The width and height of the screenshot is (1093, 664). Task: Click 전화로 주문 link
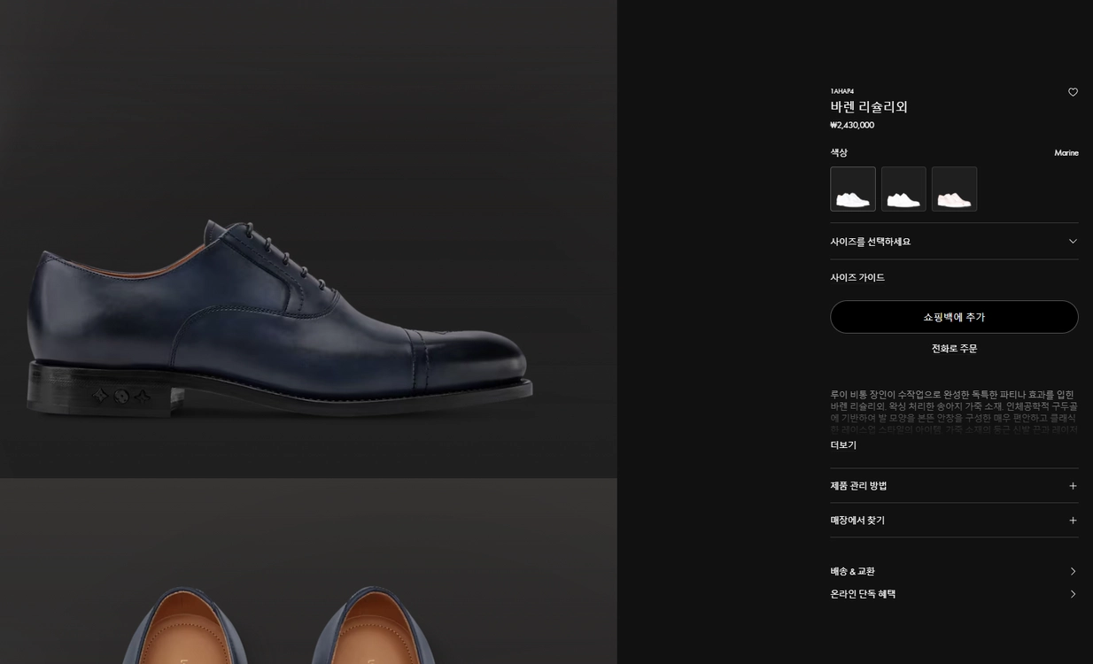pyautogui.click(x=954, y=349)
